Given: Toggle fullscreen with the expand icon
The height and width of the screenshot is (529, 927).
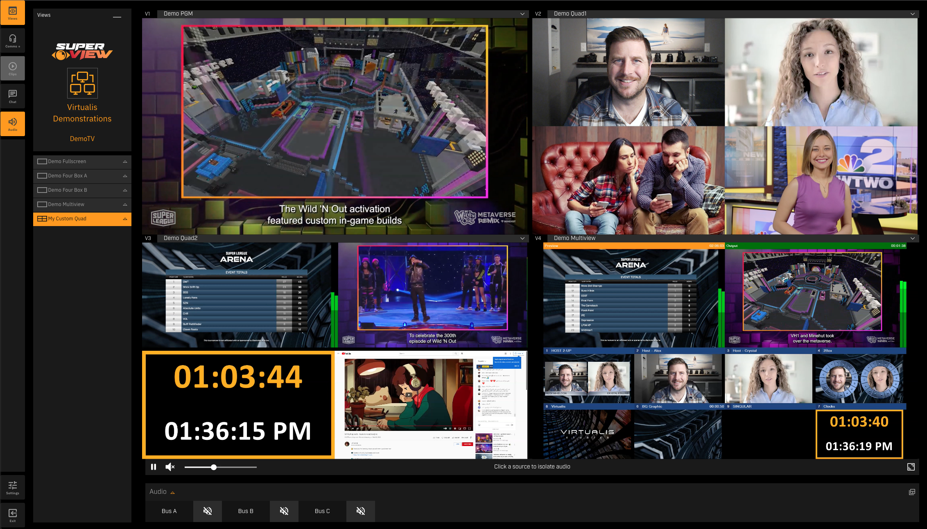Looking at the screenshot, I should coord(911,467).
